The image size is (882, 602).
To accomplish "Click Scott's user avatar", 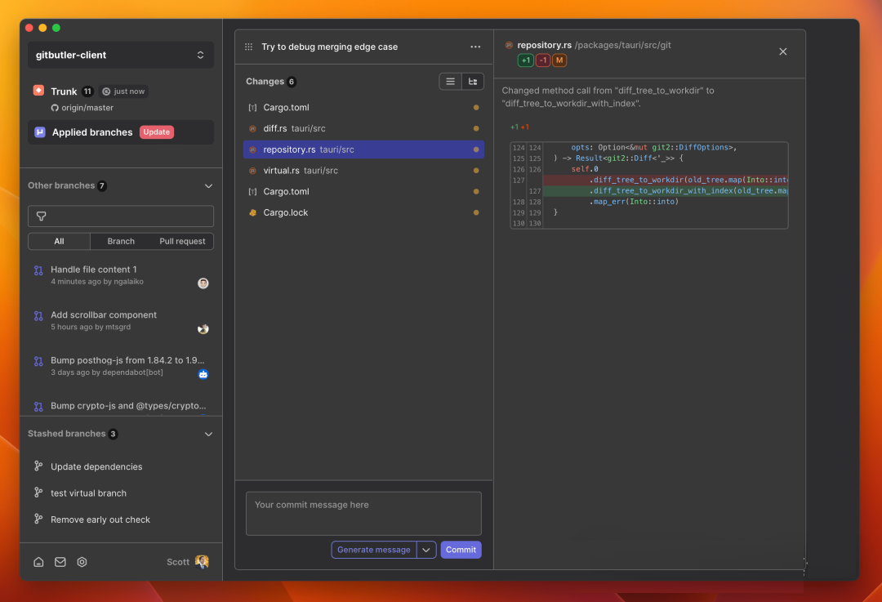I will tap(202, 562).
